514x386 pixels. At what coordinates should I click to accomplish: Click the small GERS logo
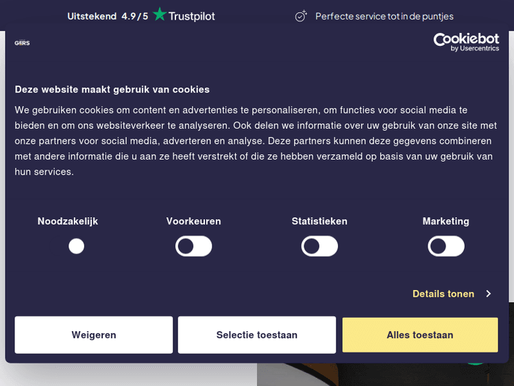22,43
